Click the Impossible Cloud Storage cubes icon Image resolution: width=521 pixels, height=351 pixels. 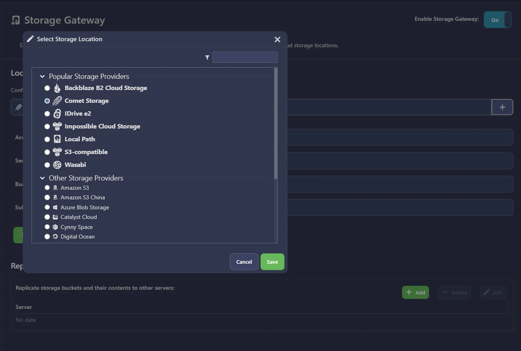(x=57, y=126)
